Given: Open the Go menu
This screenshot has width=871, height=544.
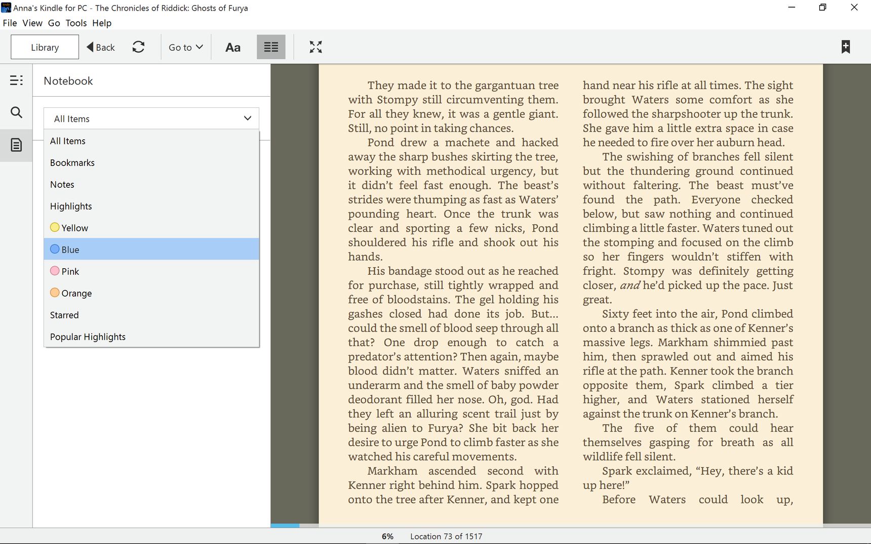Looking at the screenshot, I should click(x=54, y=23).
